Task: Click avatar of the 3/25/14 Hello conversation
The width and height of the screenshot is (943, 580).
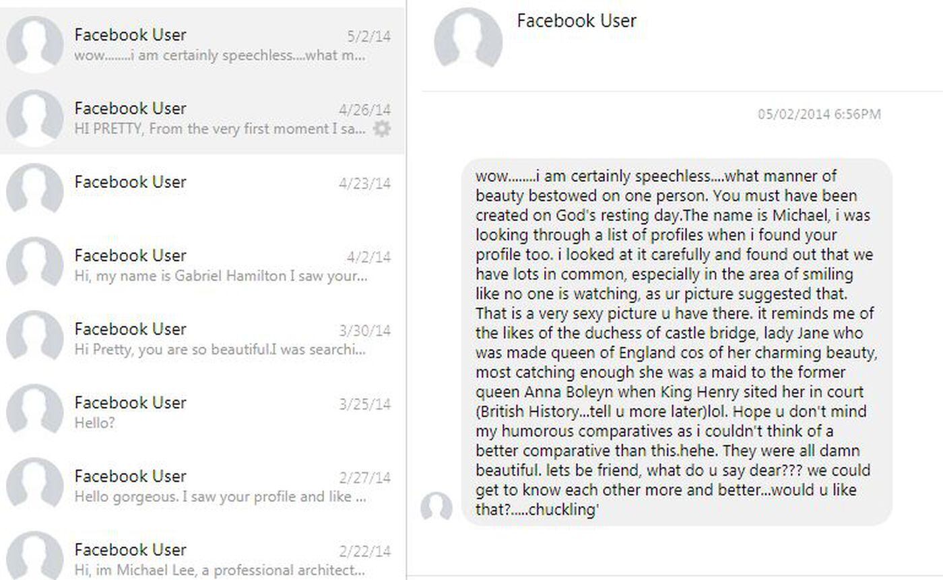Action: click(35, 412)
